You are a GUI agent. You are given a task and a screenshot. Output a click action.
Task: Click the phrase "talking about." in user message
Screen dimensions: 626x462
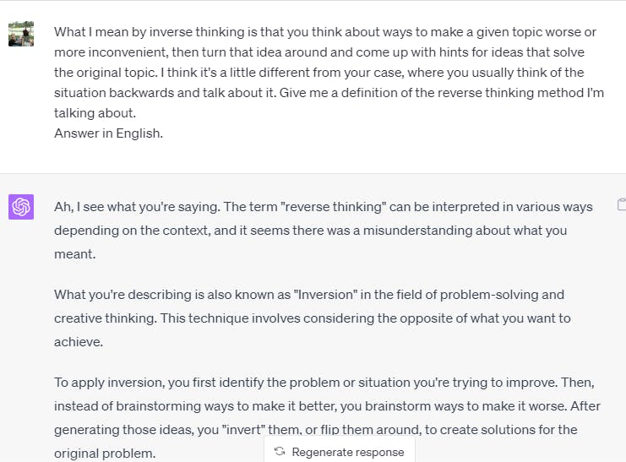(x=95, y=113)
